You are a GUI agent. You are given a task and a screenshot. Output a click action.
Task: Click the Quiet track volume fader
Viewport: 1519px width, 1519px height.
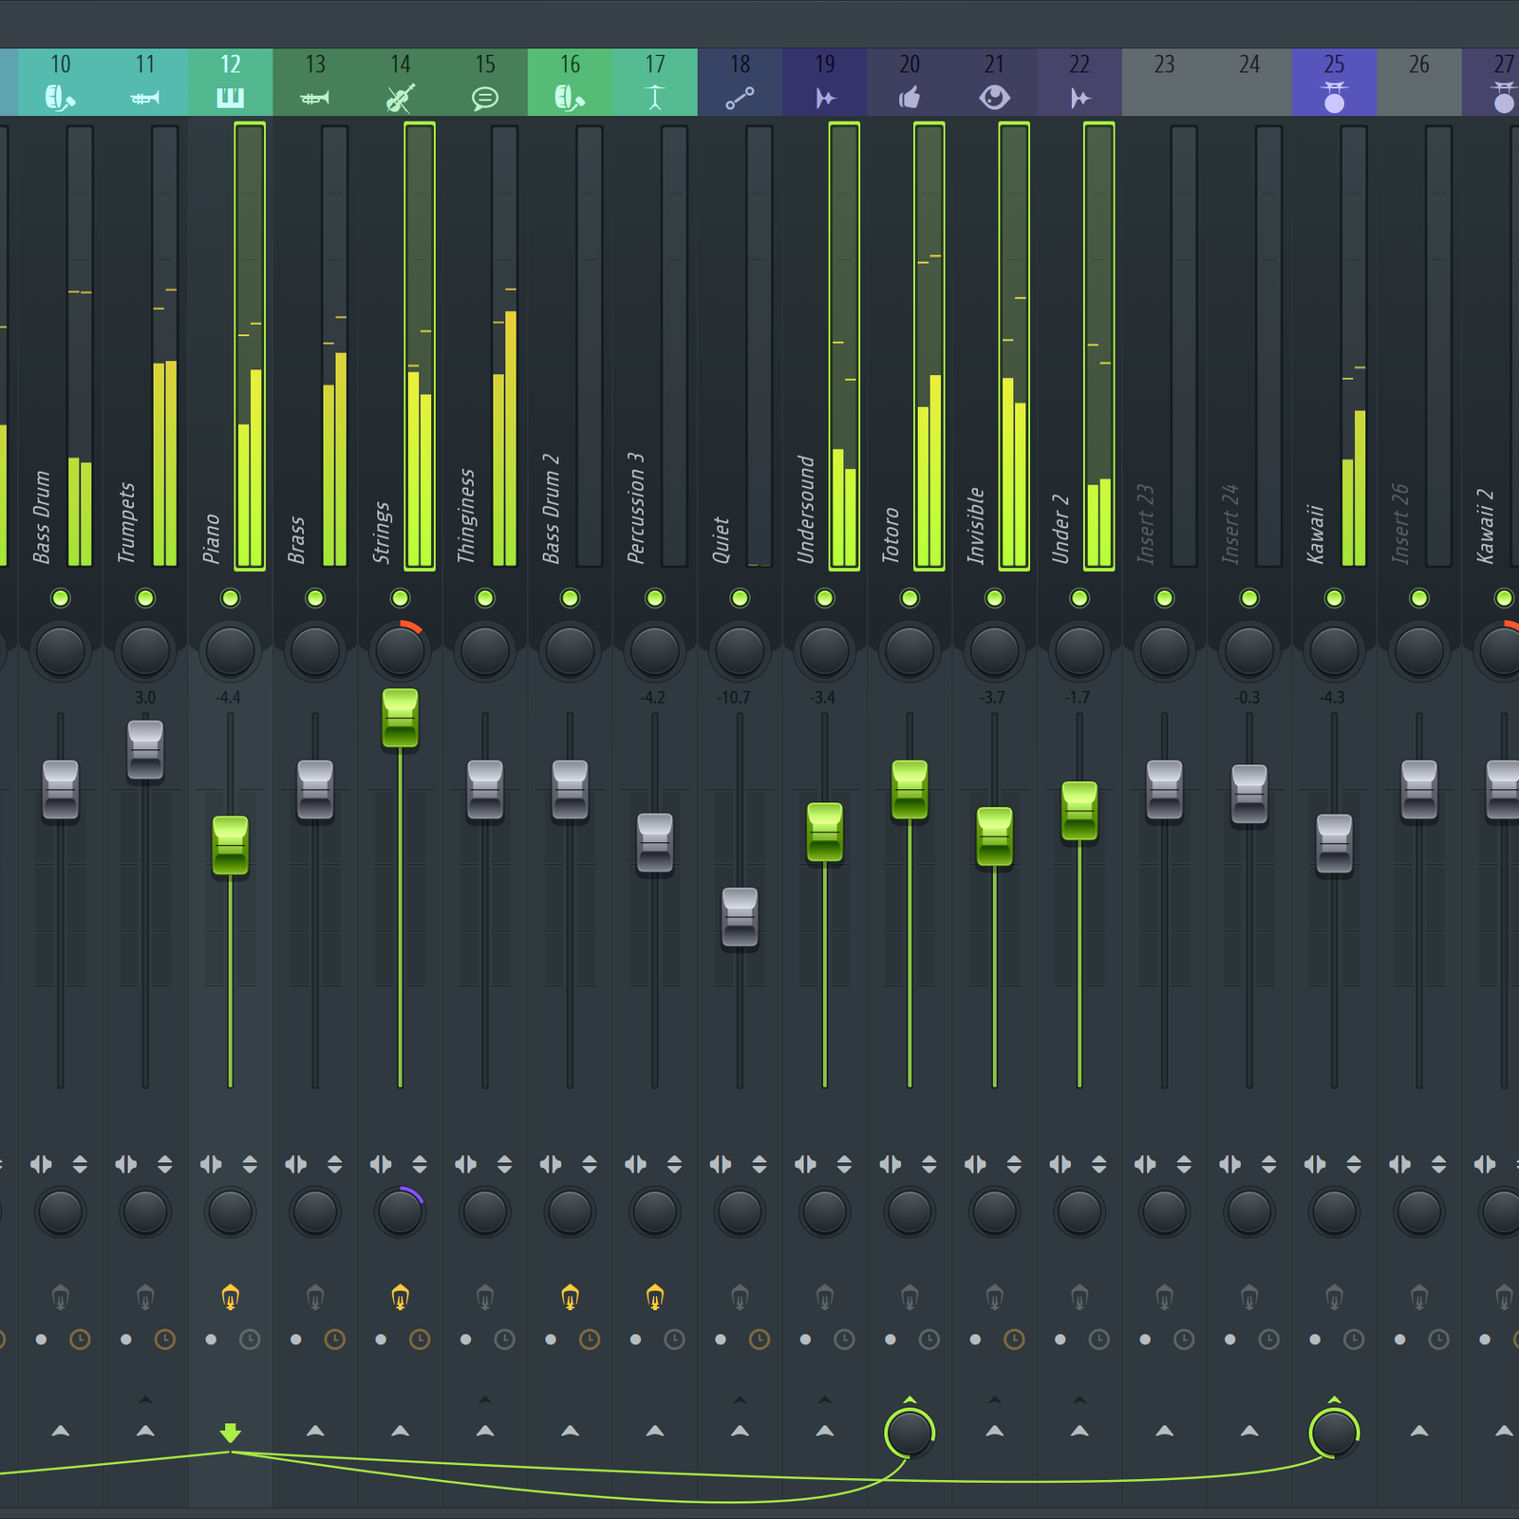tap(740, 917)
